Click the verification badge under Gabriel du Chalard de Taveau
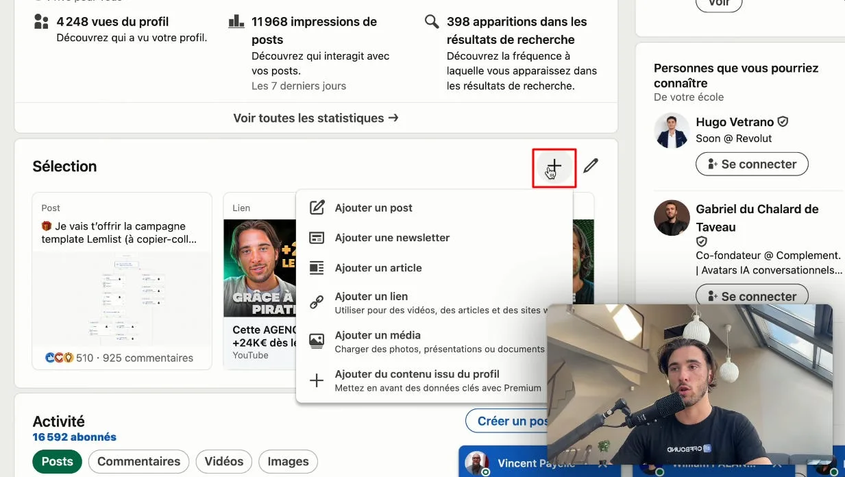The image size is (845, 477). [702, 242]
